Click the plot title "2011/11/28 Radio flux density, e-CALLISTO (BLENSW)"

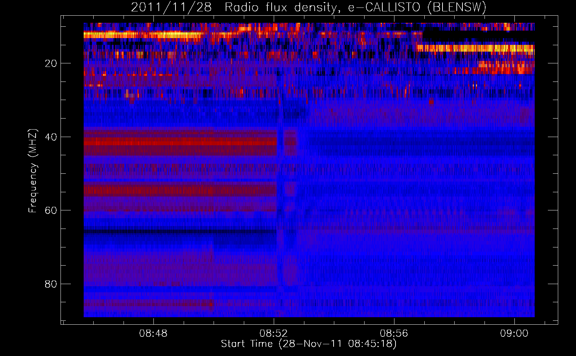point(309,7)
